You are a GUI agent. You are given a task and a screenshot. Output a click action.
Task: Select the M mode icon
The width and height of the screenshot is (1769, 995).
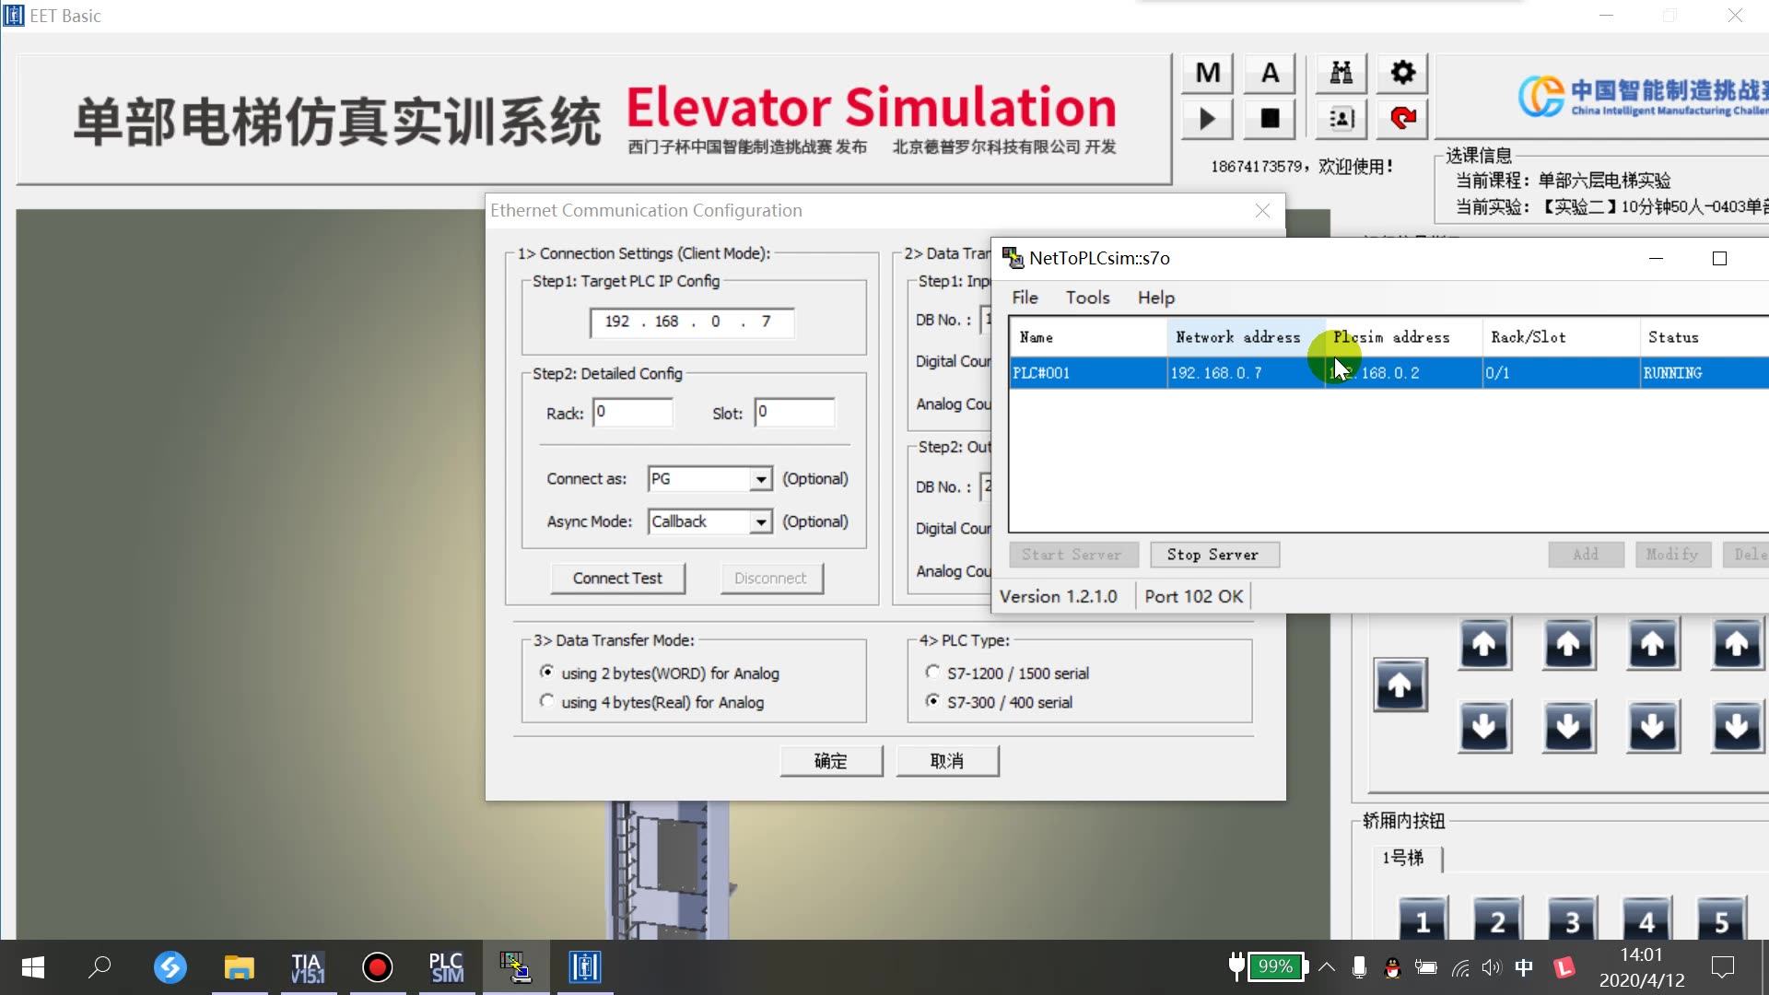[1206, 73]
